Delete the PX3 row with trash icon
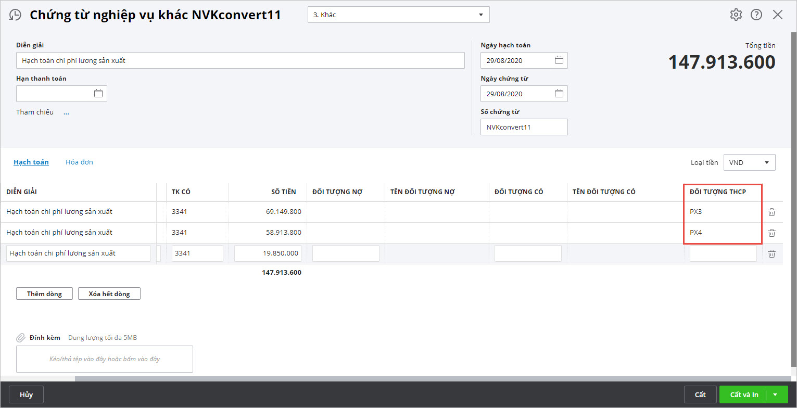The height and width of the screenshot is (408, 797). (x=772, y=212)
